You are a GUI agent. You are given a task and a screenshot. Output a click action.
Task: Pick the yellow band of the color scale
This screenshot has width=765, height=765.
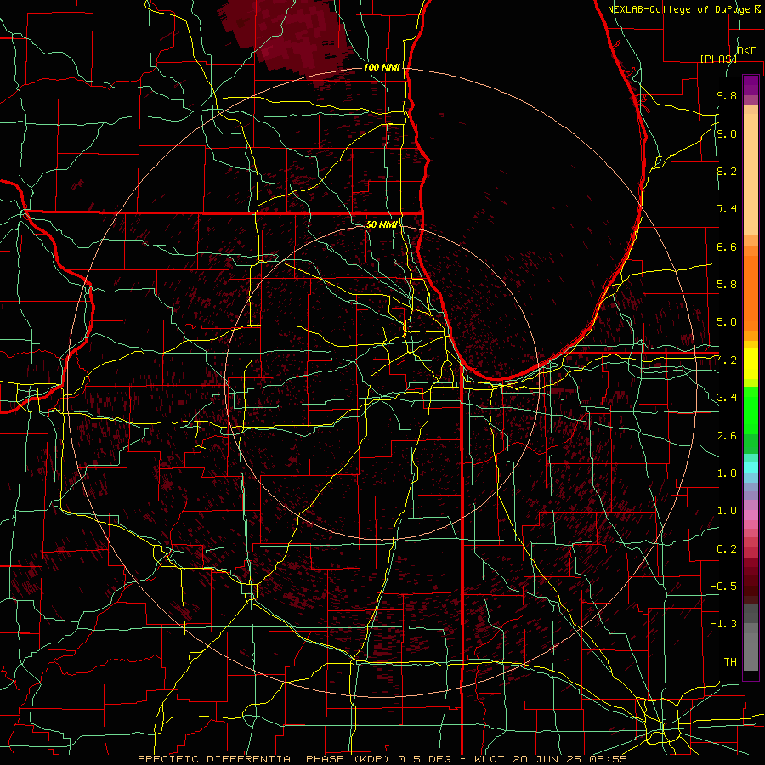click(x=751, y=364)
